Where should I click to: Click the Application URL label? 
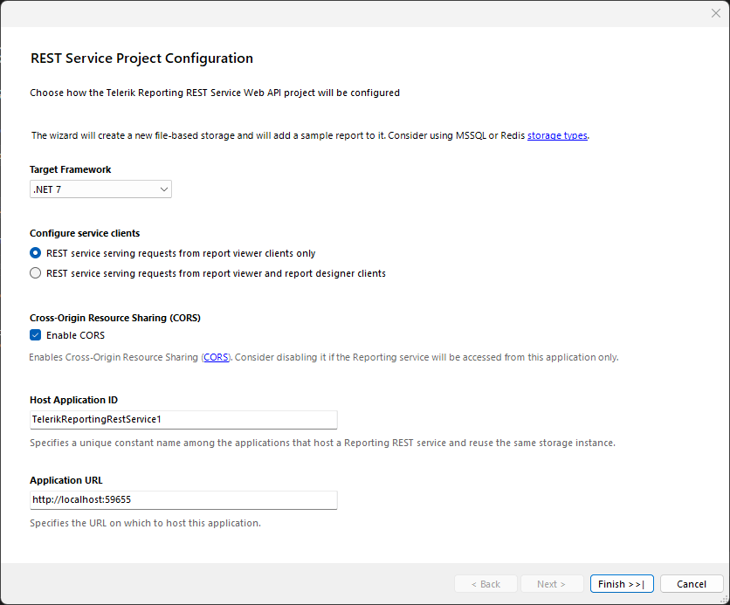tap(66, 480)
